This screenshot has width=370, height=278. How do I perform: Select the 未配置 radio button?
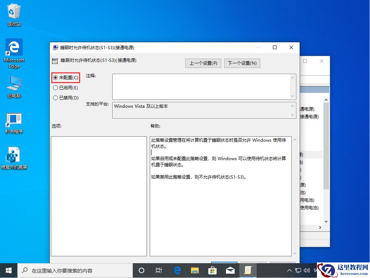tap(56, 77)
